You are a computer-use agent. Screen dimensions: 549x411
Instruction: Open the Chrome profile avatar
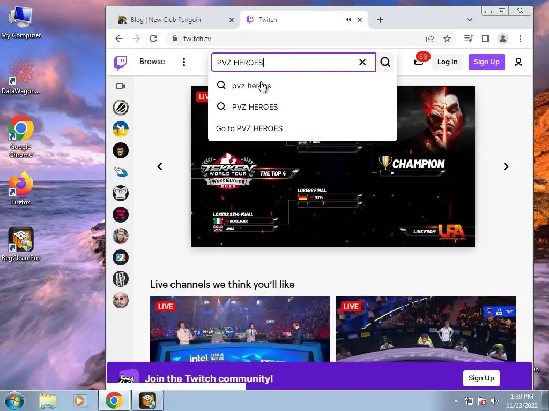point(503,39)
